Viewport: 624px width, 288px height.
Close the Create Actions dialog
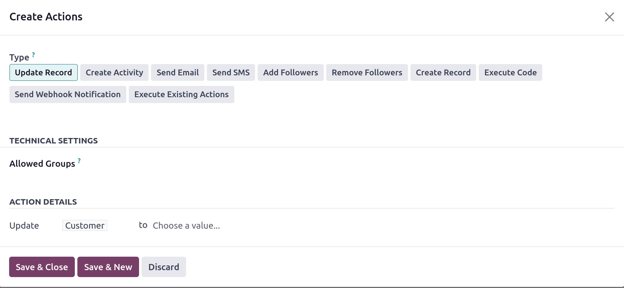click(609, 17)
